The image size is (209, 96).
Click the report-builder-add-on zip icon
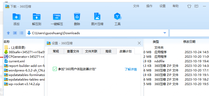pos(6,66)
